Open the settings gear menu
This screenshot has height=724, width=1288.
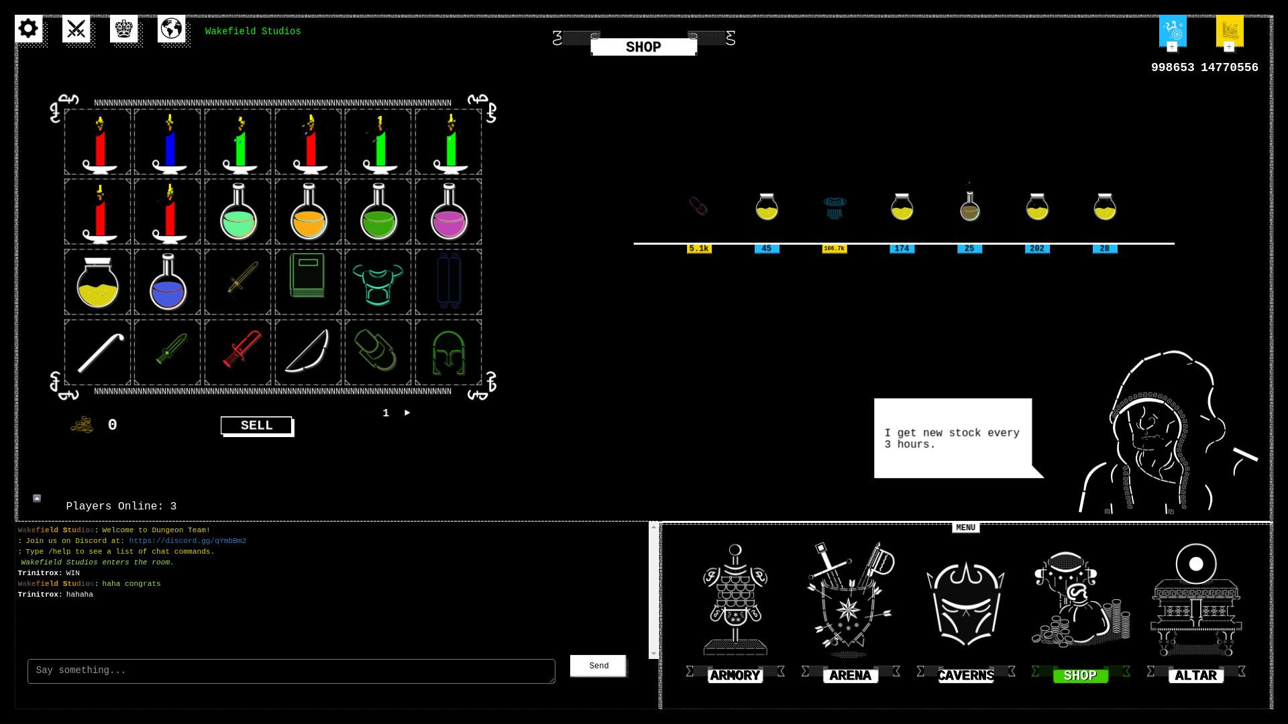click(x=28, y=28)
